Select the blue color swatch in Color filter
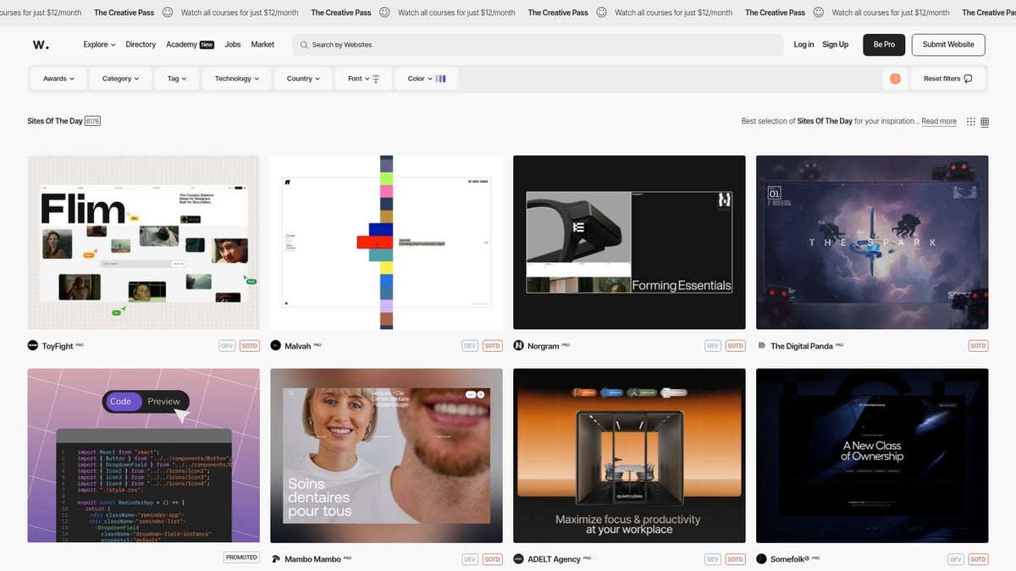 pyautogui.click(x=444, y=78)
